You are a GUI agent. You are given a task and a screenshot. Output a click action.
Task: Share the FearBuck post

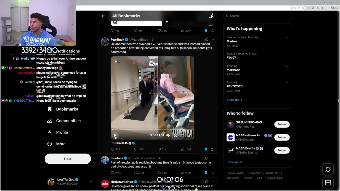pyautogui.click(x=212, y=149)
